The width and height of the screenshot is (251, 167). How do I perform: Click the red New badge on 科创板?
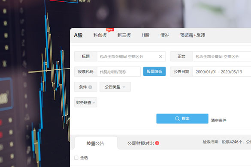click(x=110, y=30)
